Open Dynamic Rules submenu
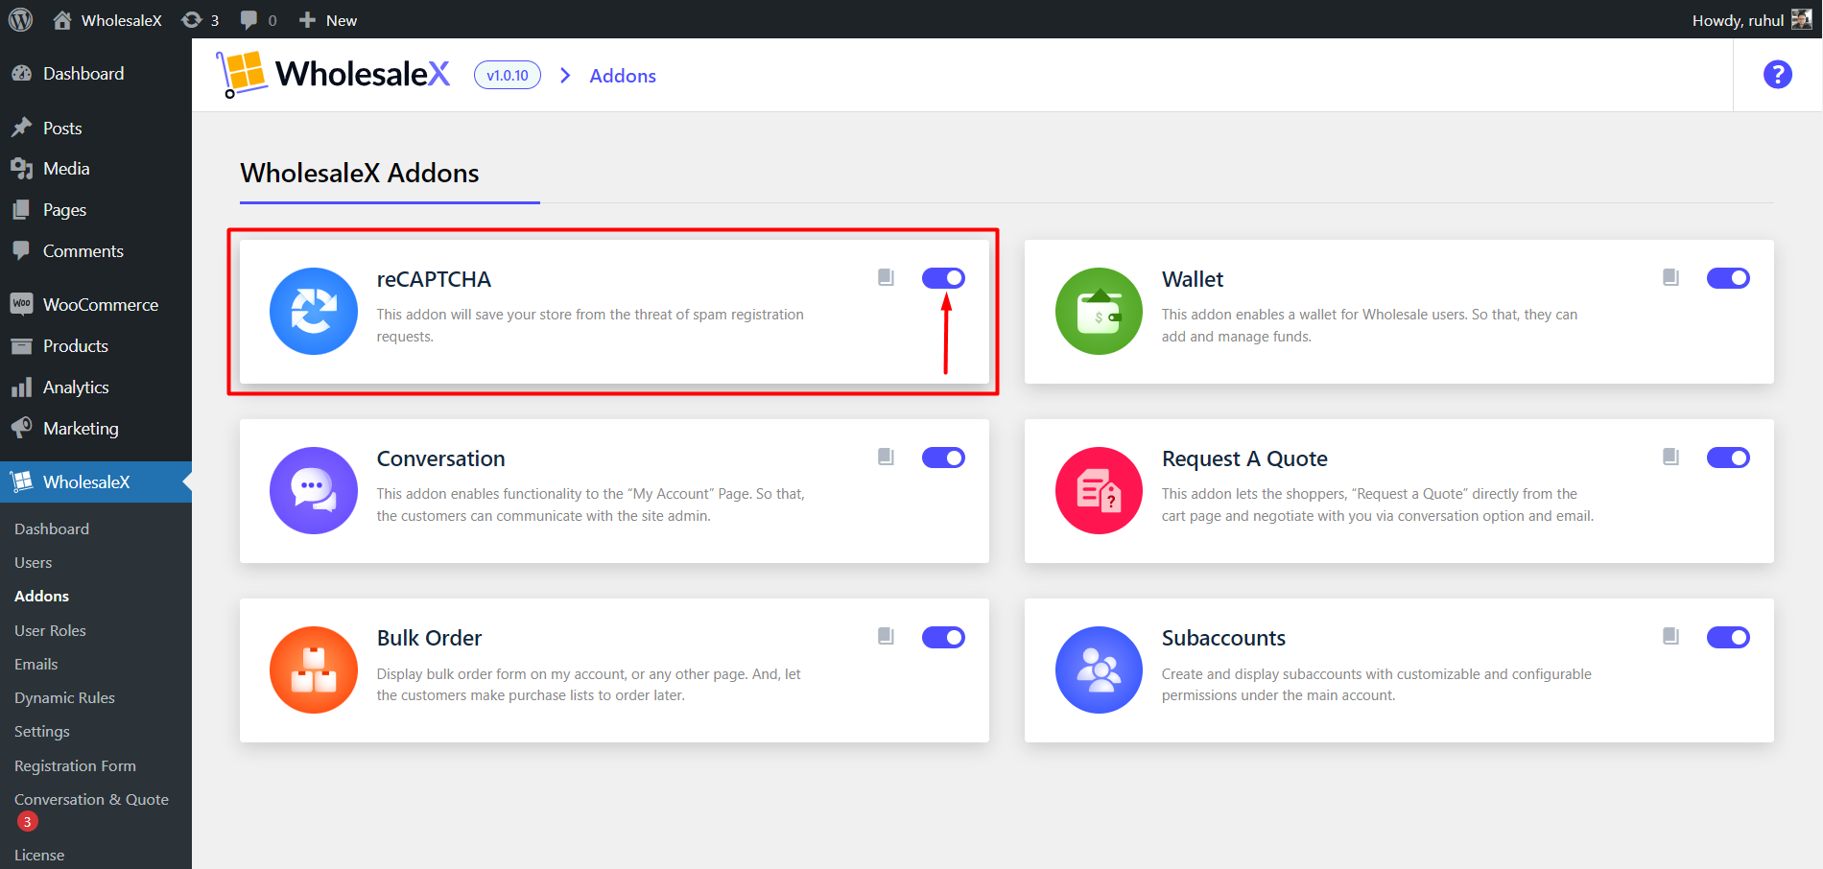This screenshot has width=1823, height=869. (65, 697)
